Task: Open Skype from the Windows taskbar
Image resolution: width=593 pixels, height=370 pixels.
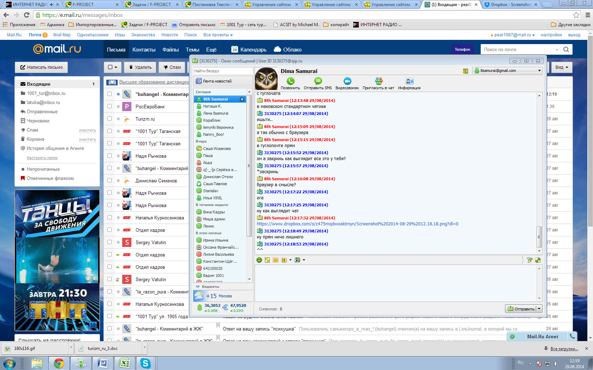Action: [x=146, y=363]
